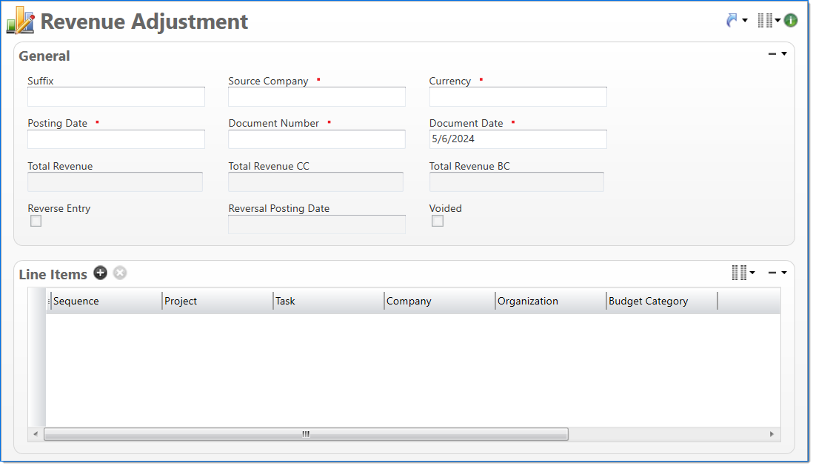Open the General section options dropdown arrow

tap(784, 54)
